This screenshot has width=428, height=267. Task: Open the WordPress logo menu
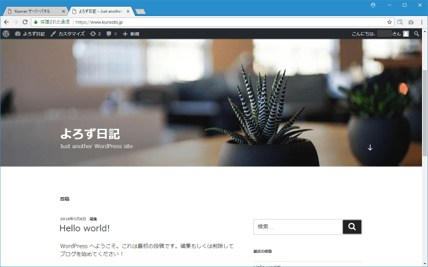click(6, 34)
